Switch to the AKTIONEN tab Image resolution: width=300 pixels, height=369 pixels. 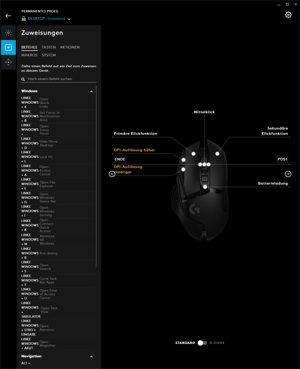[x=70, y=47]
